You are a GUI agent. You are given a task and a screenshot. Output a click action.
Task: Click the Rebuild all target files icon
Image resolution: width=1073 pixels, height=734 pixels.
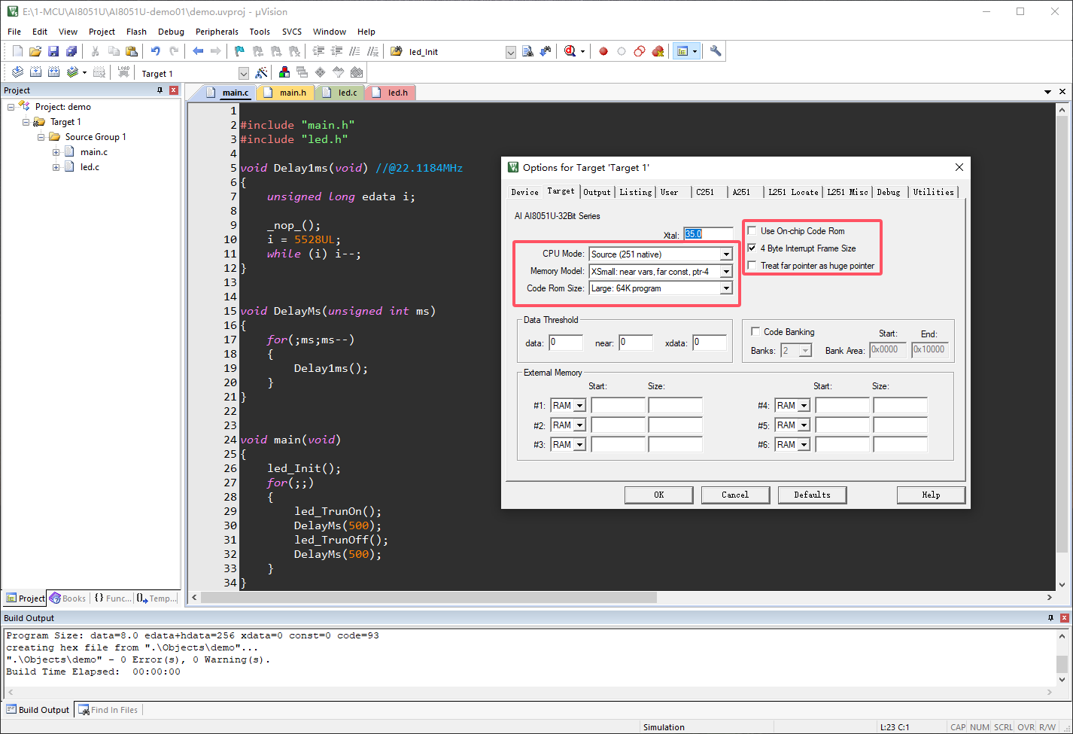click(53, 72)
